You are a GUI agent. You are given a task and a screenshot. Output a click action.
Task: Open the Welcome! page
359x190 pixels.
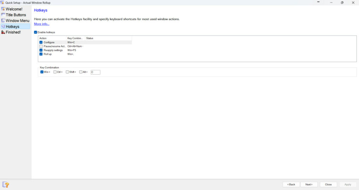(14, 9)
